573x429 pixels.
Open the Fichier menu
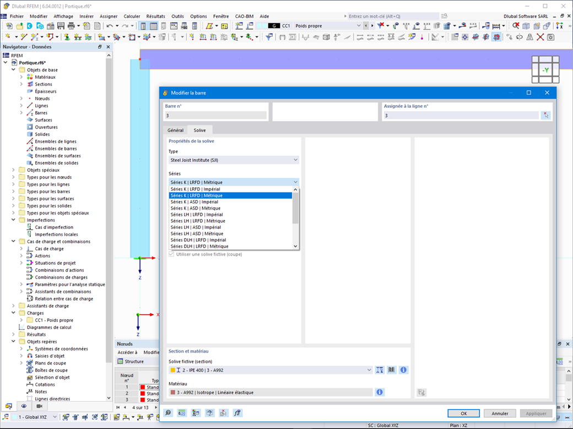point(17,16)
